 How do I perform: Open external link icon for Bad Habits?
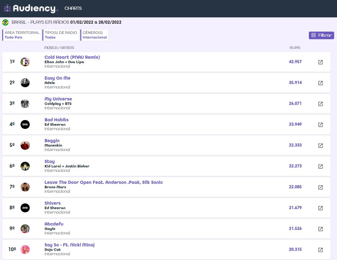[320, 125]
